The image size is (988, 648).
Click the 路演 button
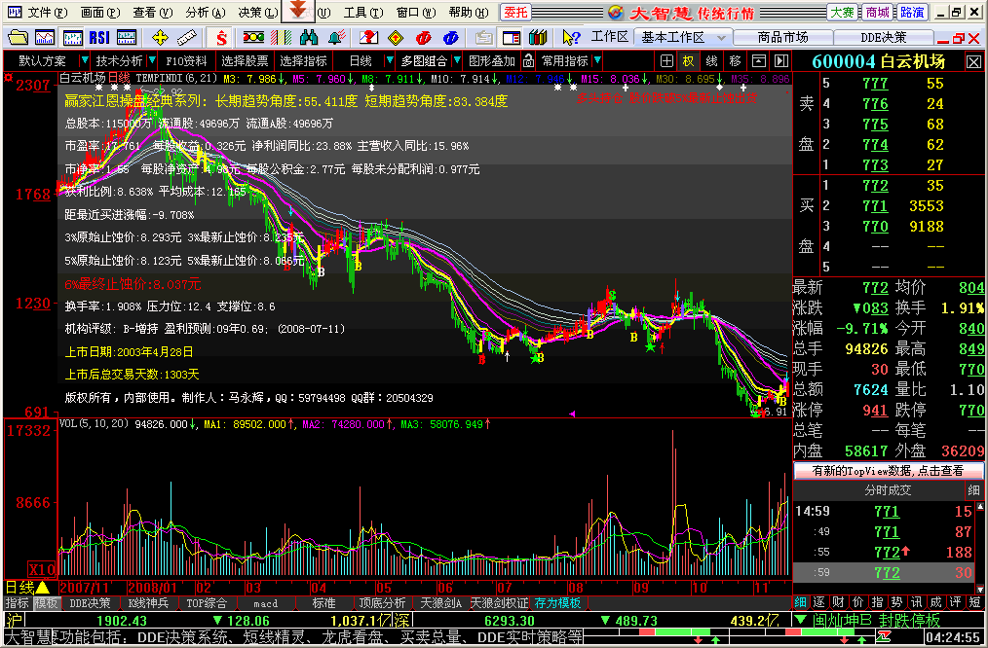(x=912, y=12)
